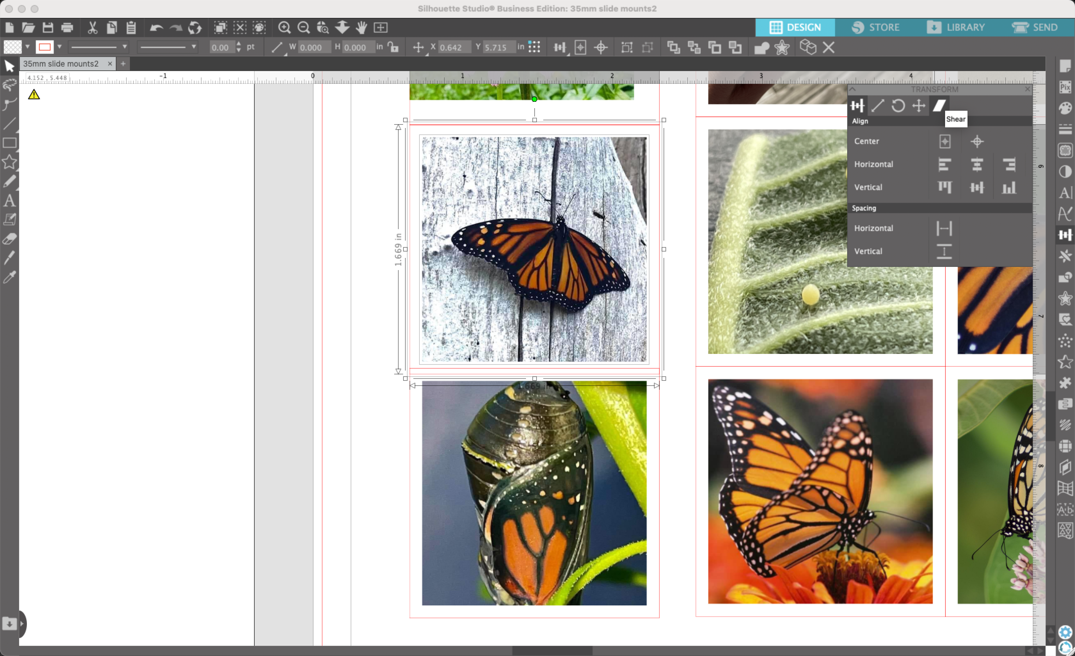Adjust line thickness stepper arrows
1075x656 pixels.
pos(238,47)
